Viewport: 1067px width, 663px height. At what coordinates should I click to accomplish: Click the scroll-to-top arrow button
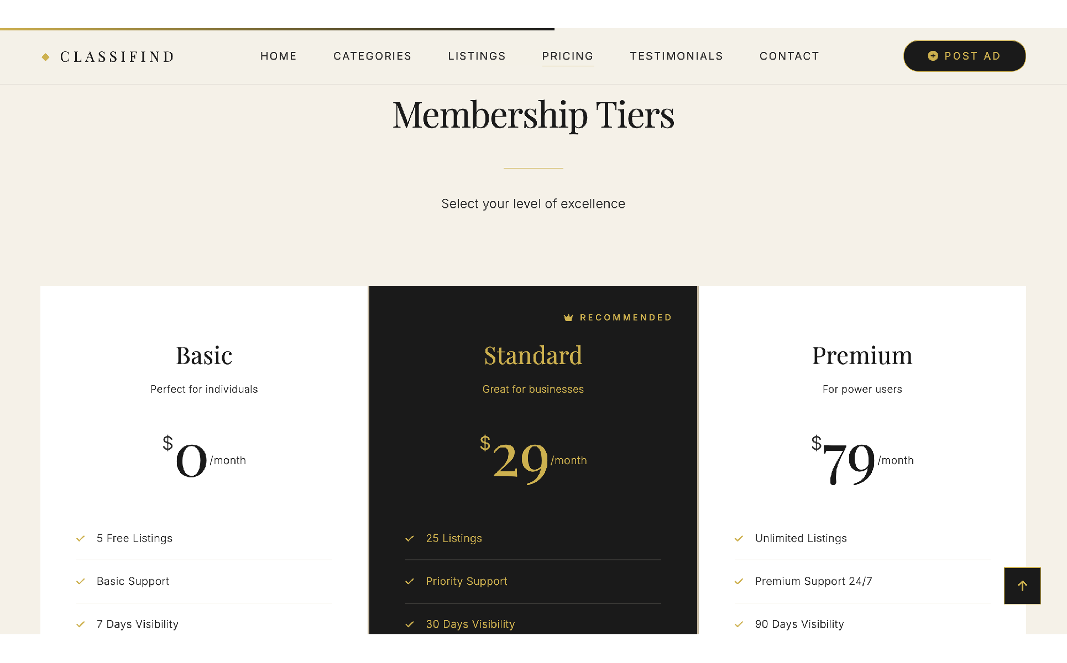tap(1022, 586)
